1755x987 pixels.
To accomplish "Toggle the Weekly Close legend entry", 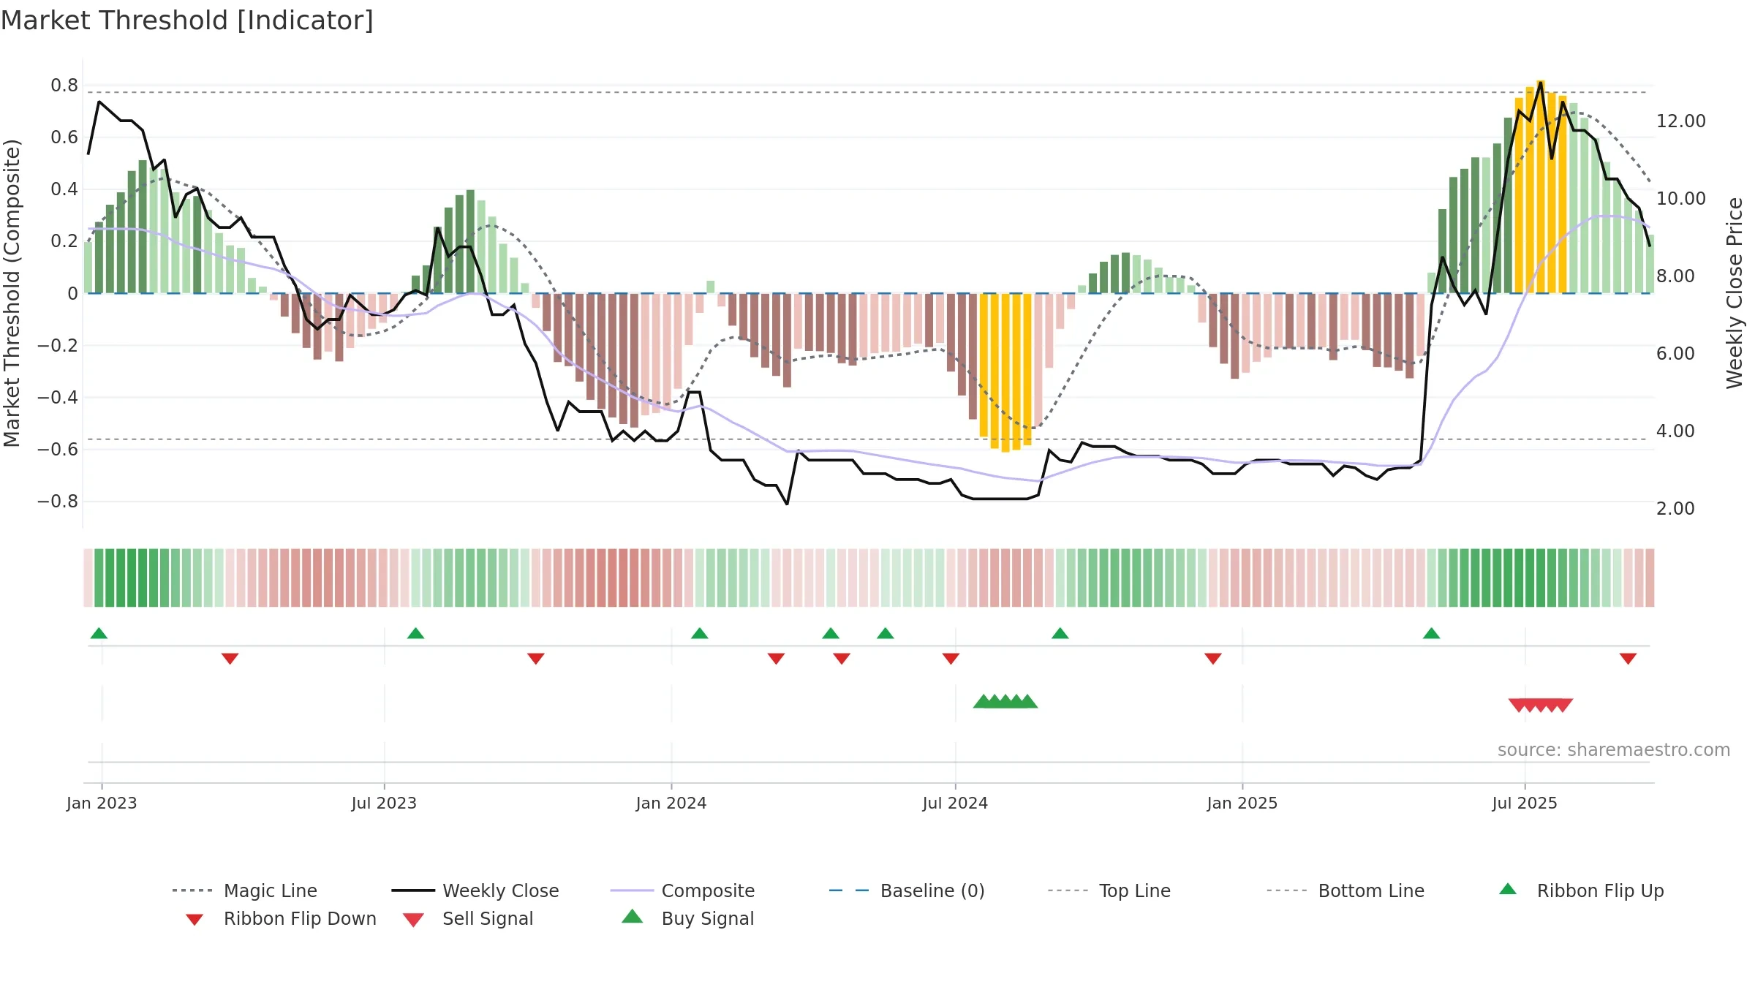I will 475,890.
